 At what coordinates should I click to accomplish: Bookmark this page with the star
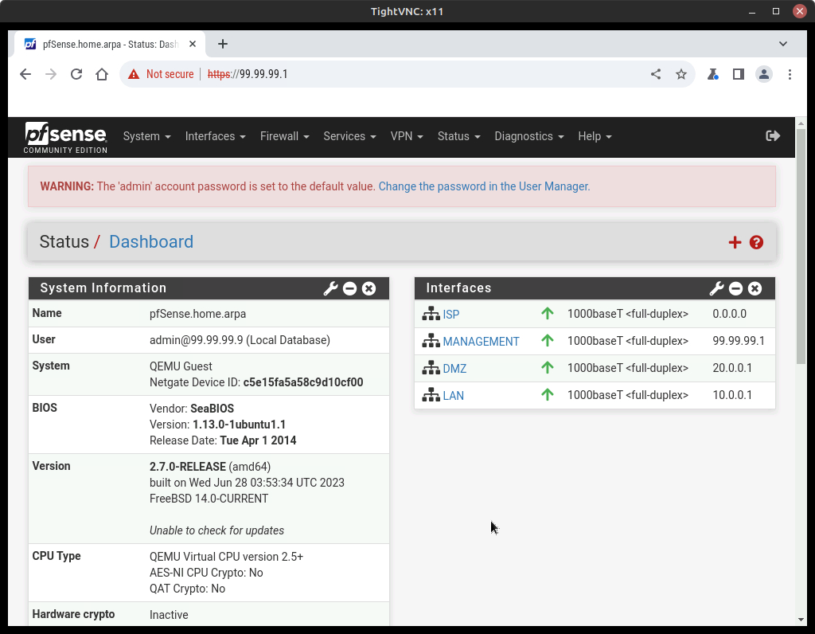(x=681, y=74)
